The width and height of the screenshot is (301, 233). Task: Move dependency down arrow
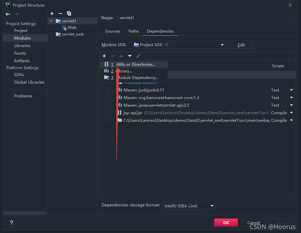point(130,56)
